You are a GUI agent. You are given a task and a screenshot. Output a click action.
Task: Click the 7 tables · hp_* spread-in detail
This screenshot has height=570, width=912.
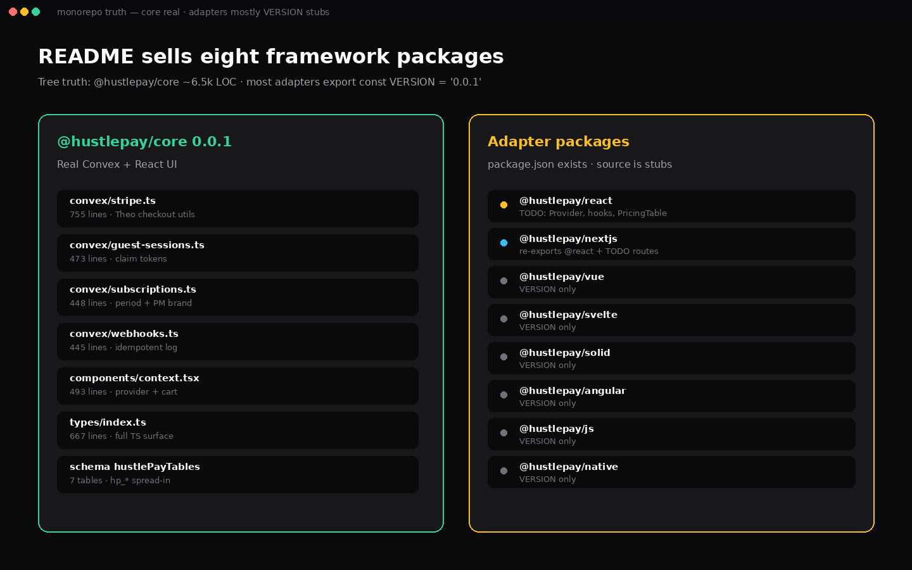120,481
